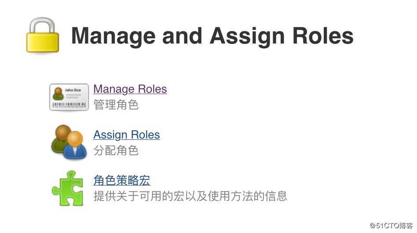Viewport: 417px width, 233px height.
Task: Click the green-shirted user figure behind the blue one
Action: pyautogui.click(x=60, y=138)
